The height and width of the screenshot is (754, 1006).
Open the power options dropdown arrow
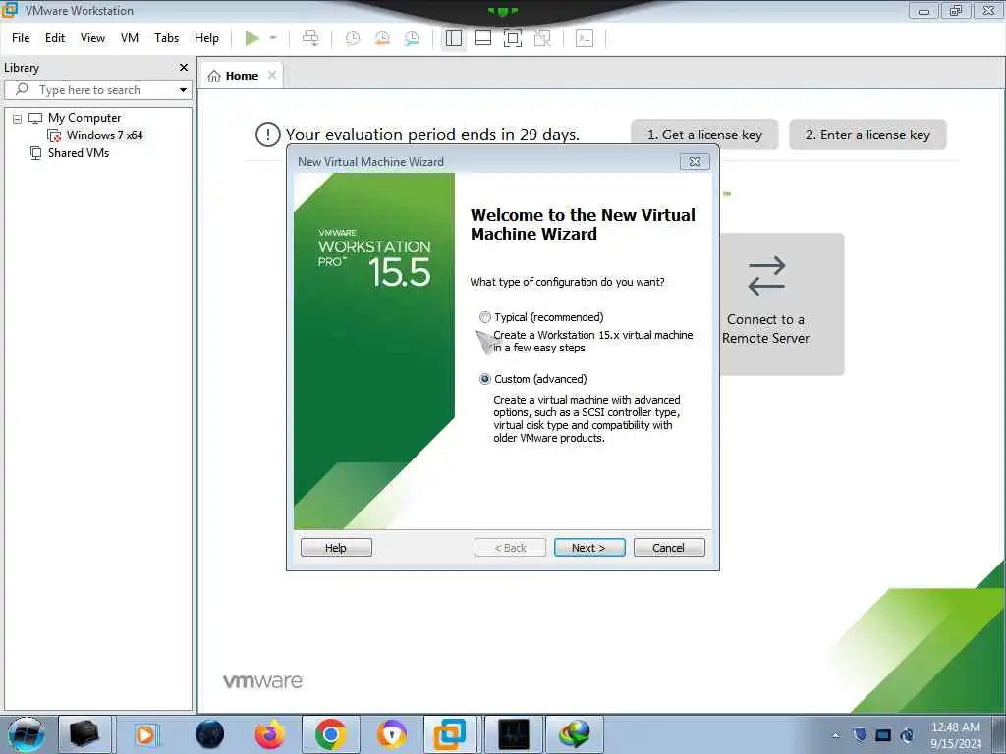(x=273, y=38)
